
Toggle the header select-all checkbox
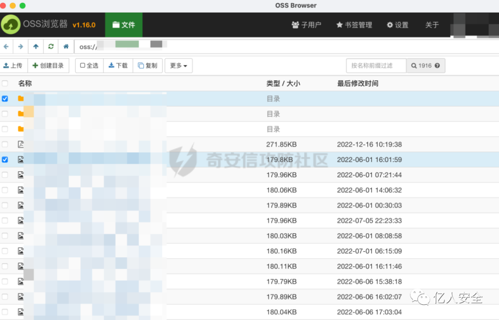point(5,83)
